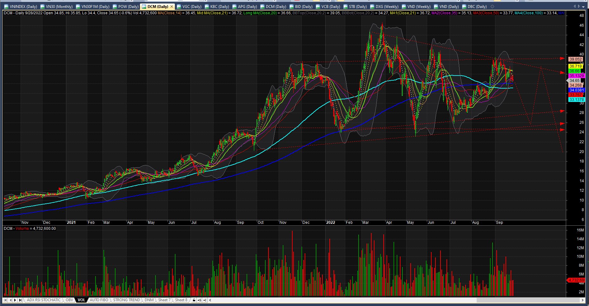Viewport: 589px width, 306px height.
Task: Switch to the DBC (Daily) tab
Action: [474, 6]
